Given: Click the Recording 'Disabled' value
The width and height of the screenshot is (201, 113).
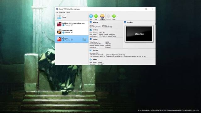Looking at the screenshot, I should [x=108, y=47].
